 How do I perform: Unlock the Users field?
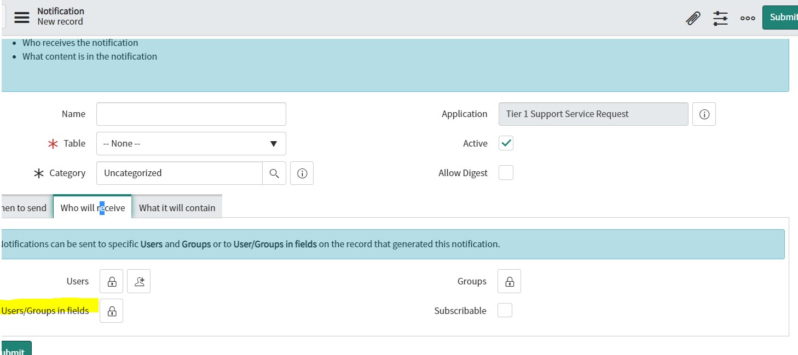click(112, 281)
